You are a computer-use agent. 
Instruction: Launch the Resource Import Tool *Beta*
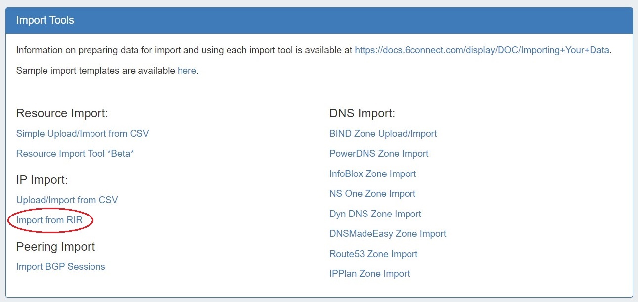(75, 153)
